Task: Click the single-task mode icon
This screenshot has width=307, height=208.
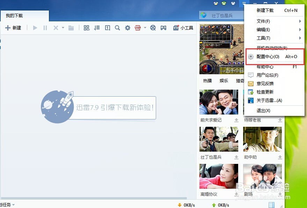Action: (107, 28)
